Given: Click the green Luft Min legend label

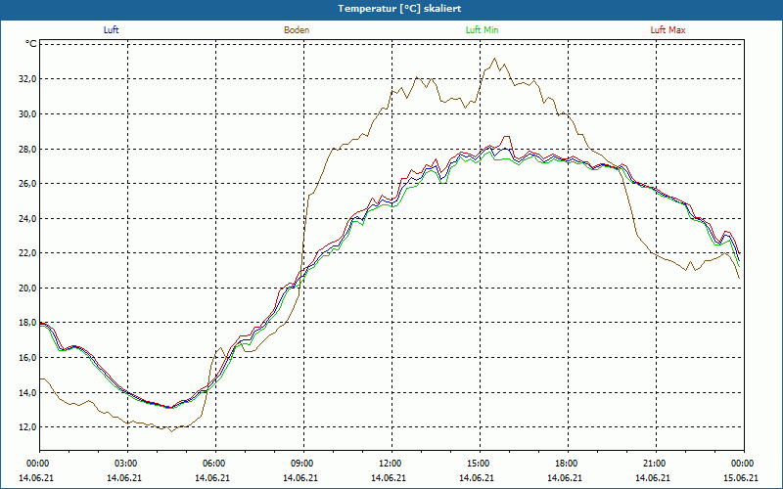Looking at the screenshot, I should coord(482,30).
